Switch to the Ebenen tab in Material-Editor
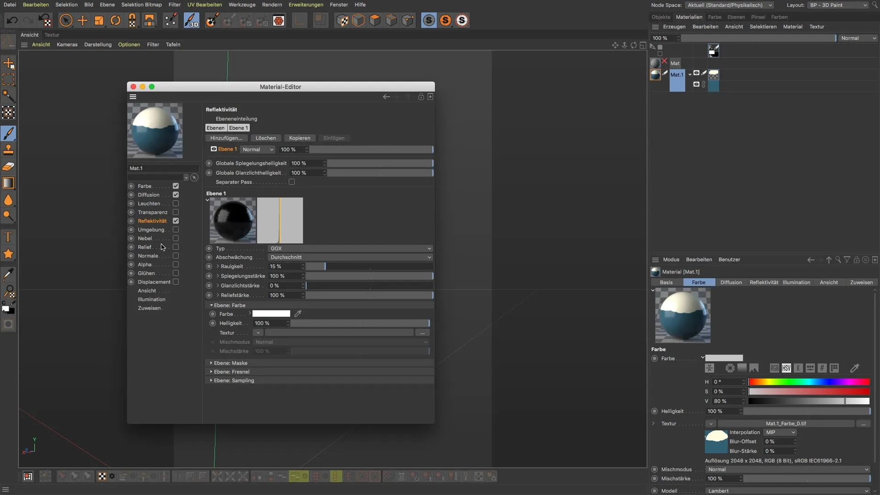This screenshot has height=495, width=880. pyautogui.click(x=215, y=128)
